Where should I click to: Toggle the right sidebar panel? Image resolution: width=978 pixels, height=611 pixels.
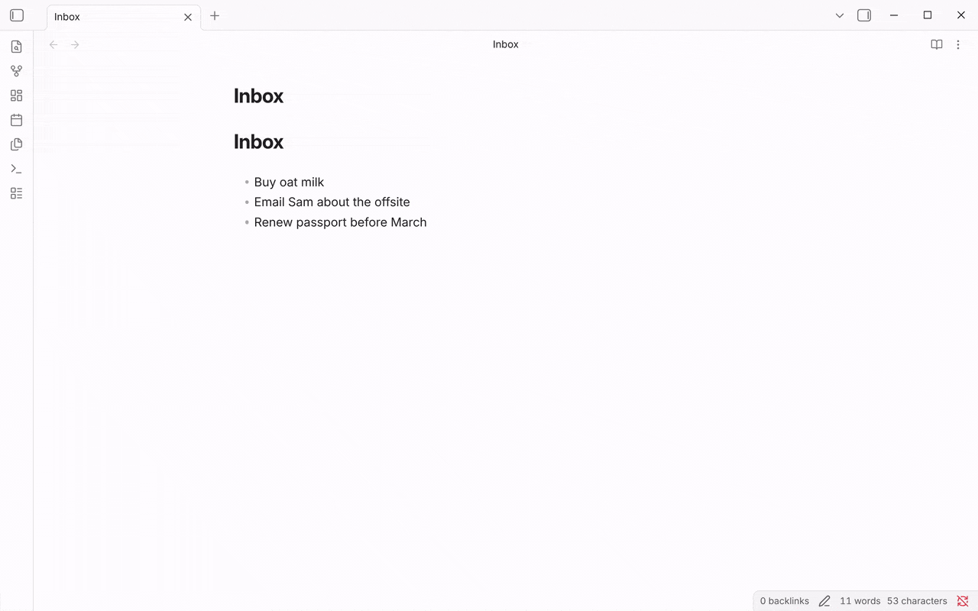coord(864,15)
